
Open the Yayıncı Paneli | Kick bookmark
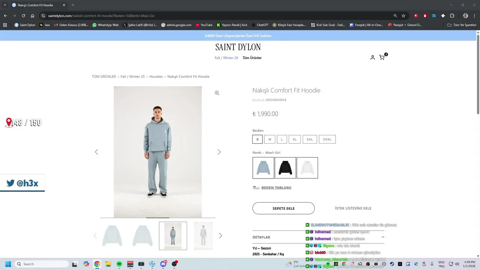click(232, 25)
